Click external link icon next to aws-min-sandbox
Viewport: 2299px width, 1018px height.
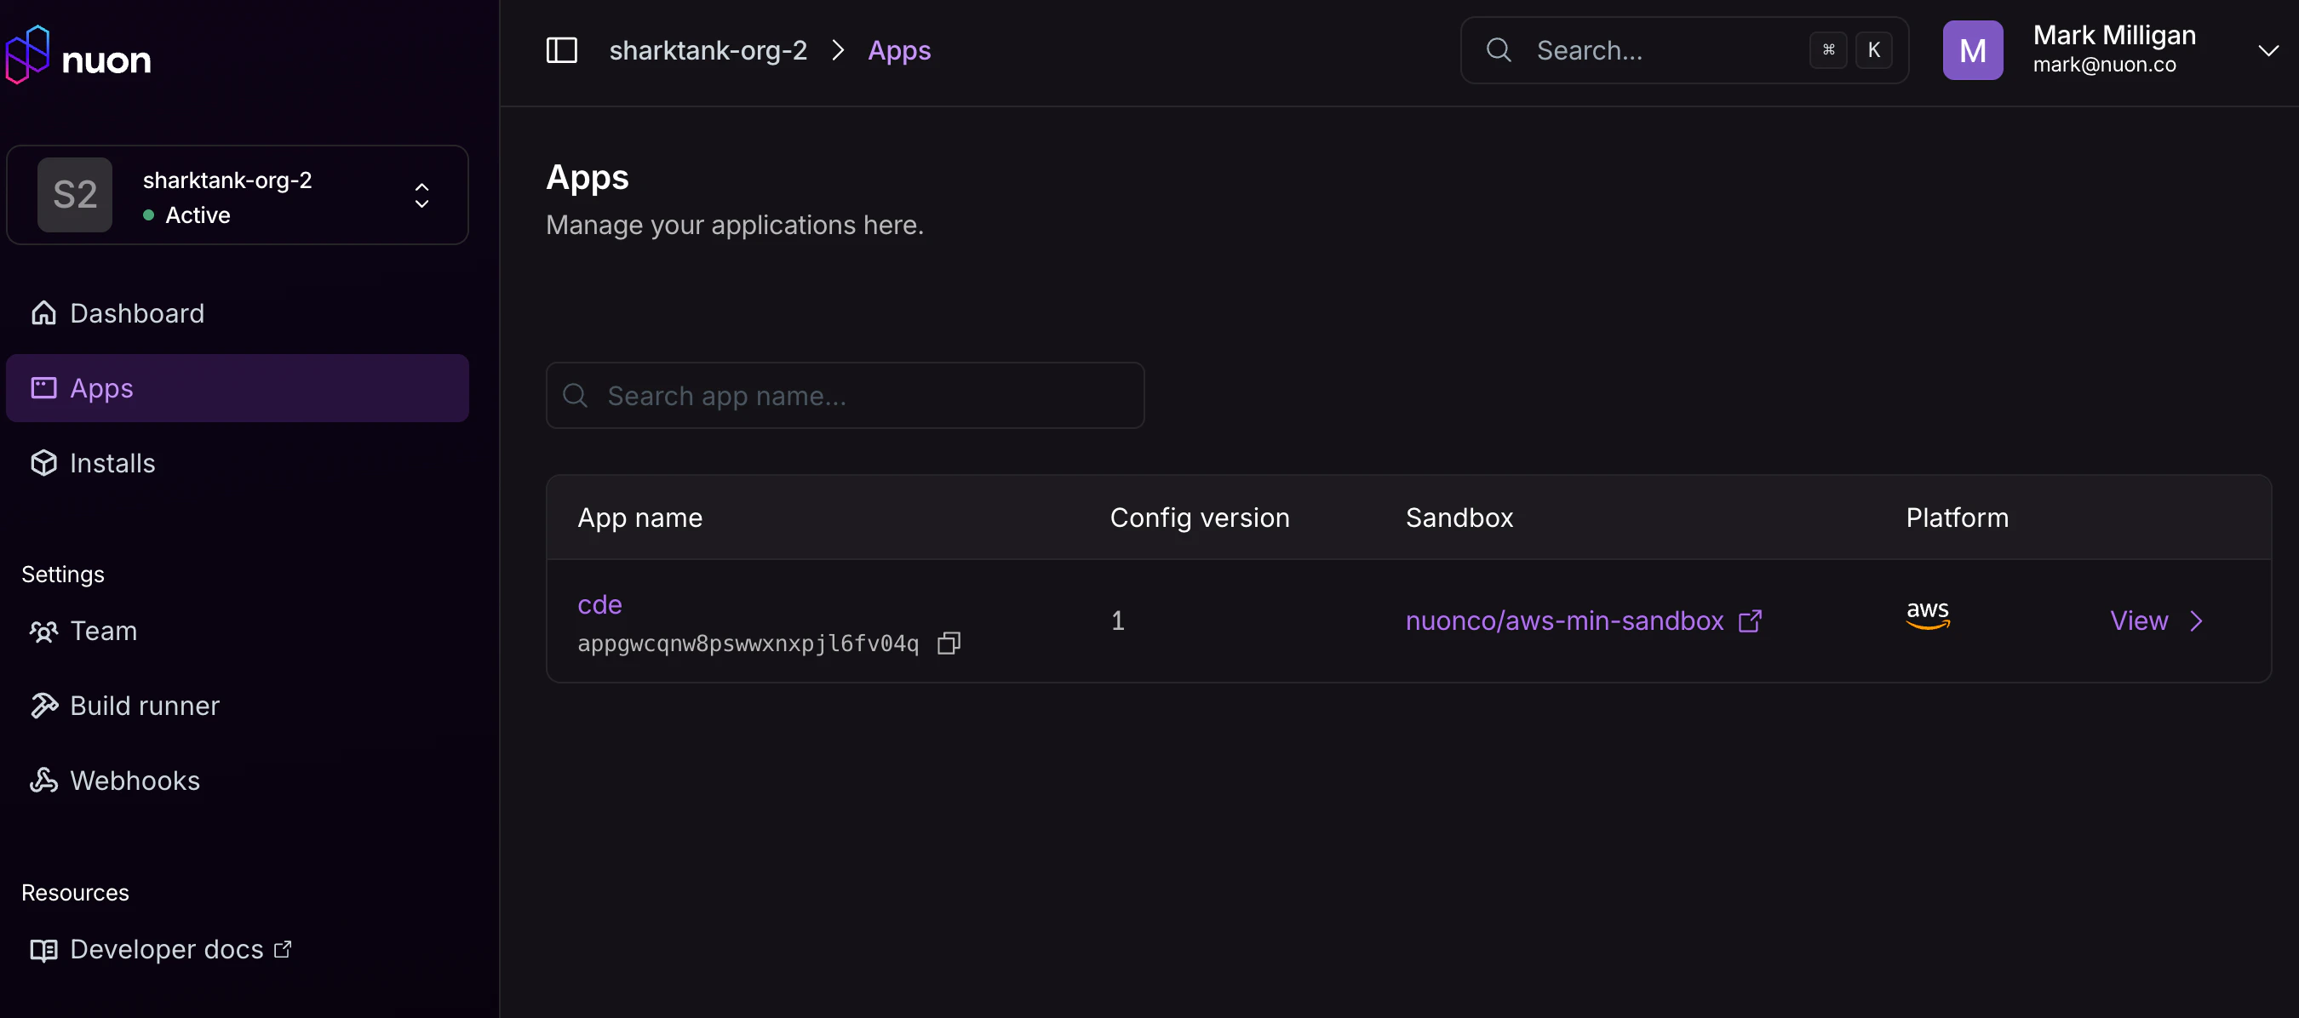click(x=1750, y=621)
